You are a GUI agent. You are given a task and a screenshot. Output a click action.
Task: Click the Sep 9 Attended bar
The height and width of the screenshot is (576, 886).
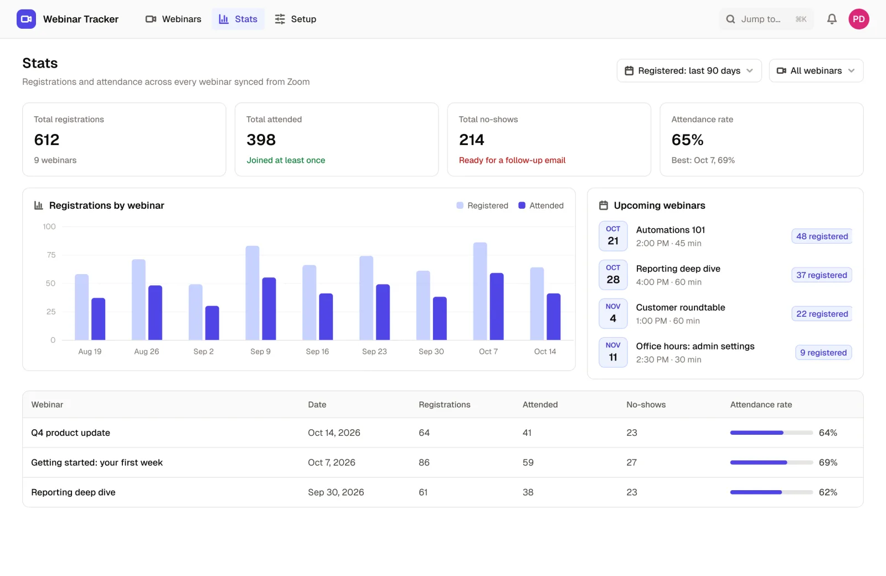269,309
